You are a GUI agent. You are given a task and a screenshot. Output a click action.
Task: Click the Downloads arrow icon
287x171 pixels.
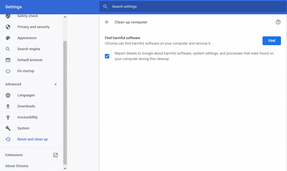pyautogui.click(x=7, y=106)
